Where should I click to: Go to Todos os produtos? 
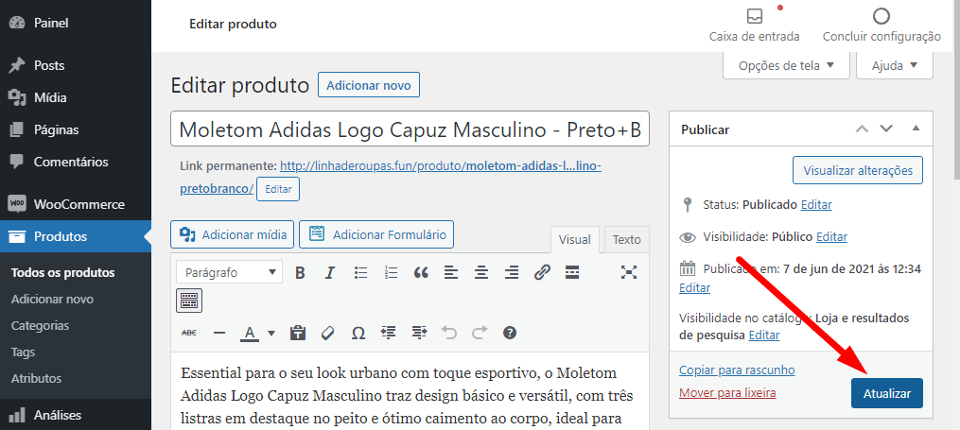click(63, 273)
